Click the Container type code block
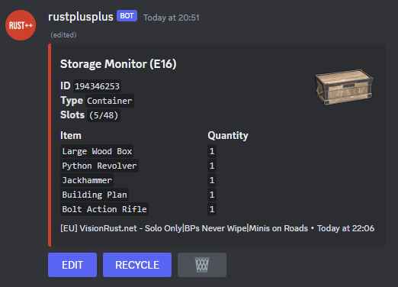 [110, 101]
